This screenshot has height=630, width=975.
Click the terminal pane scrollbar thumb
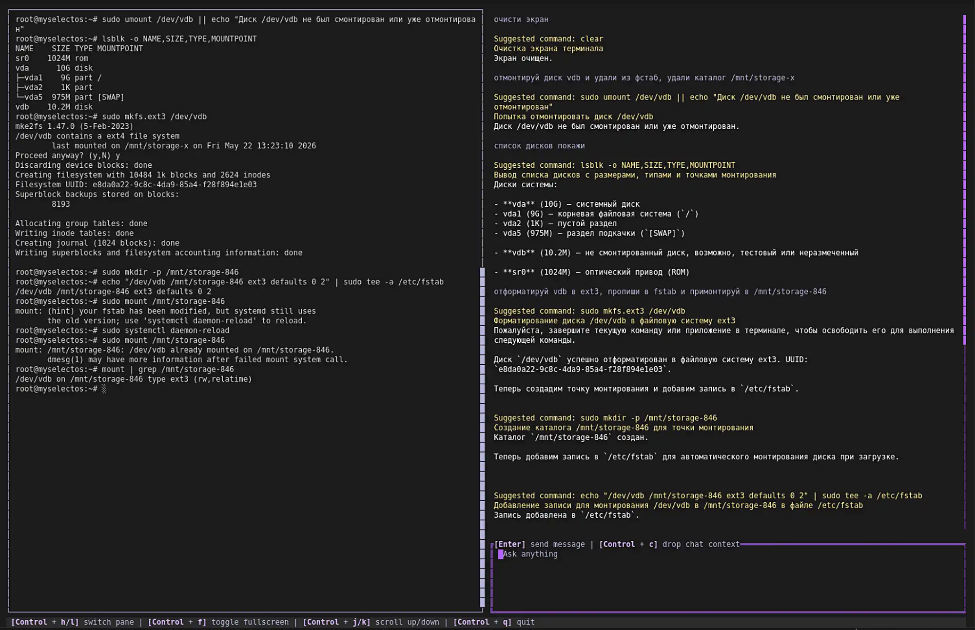[x=483, y=437]
